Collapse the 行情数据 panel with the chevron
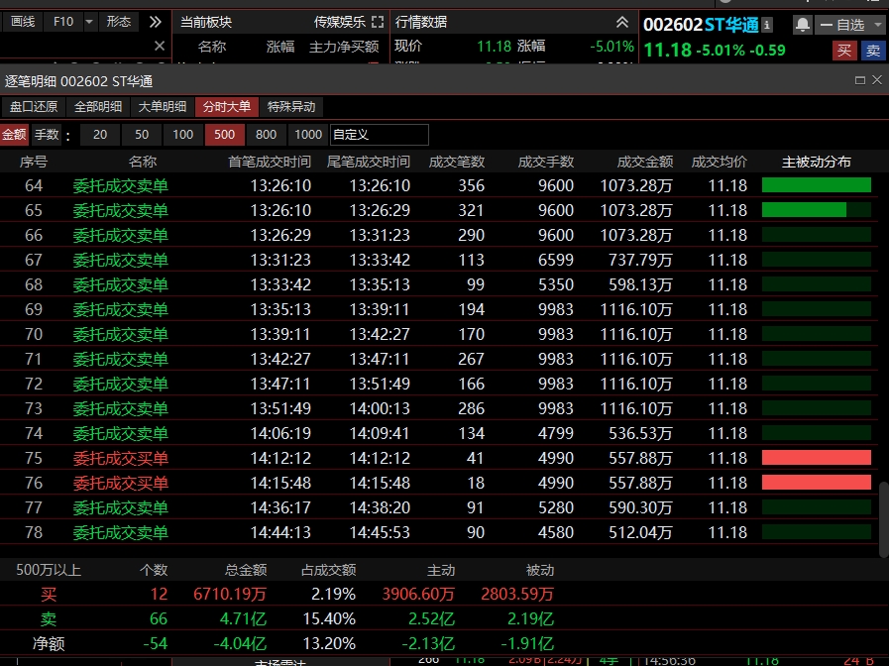Viewport: 889px width, 666px height. [x=622, y=22]
